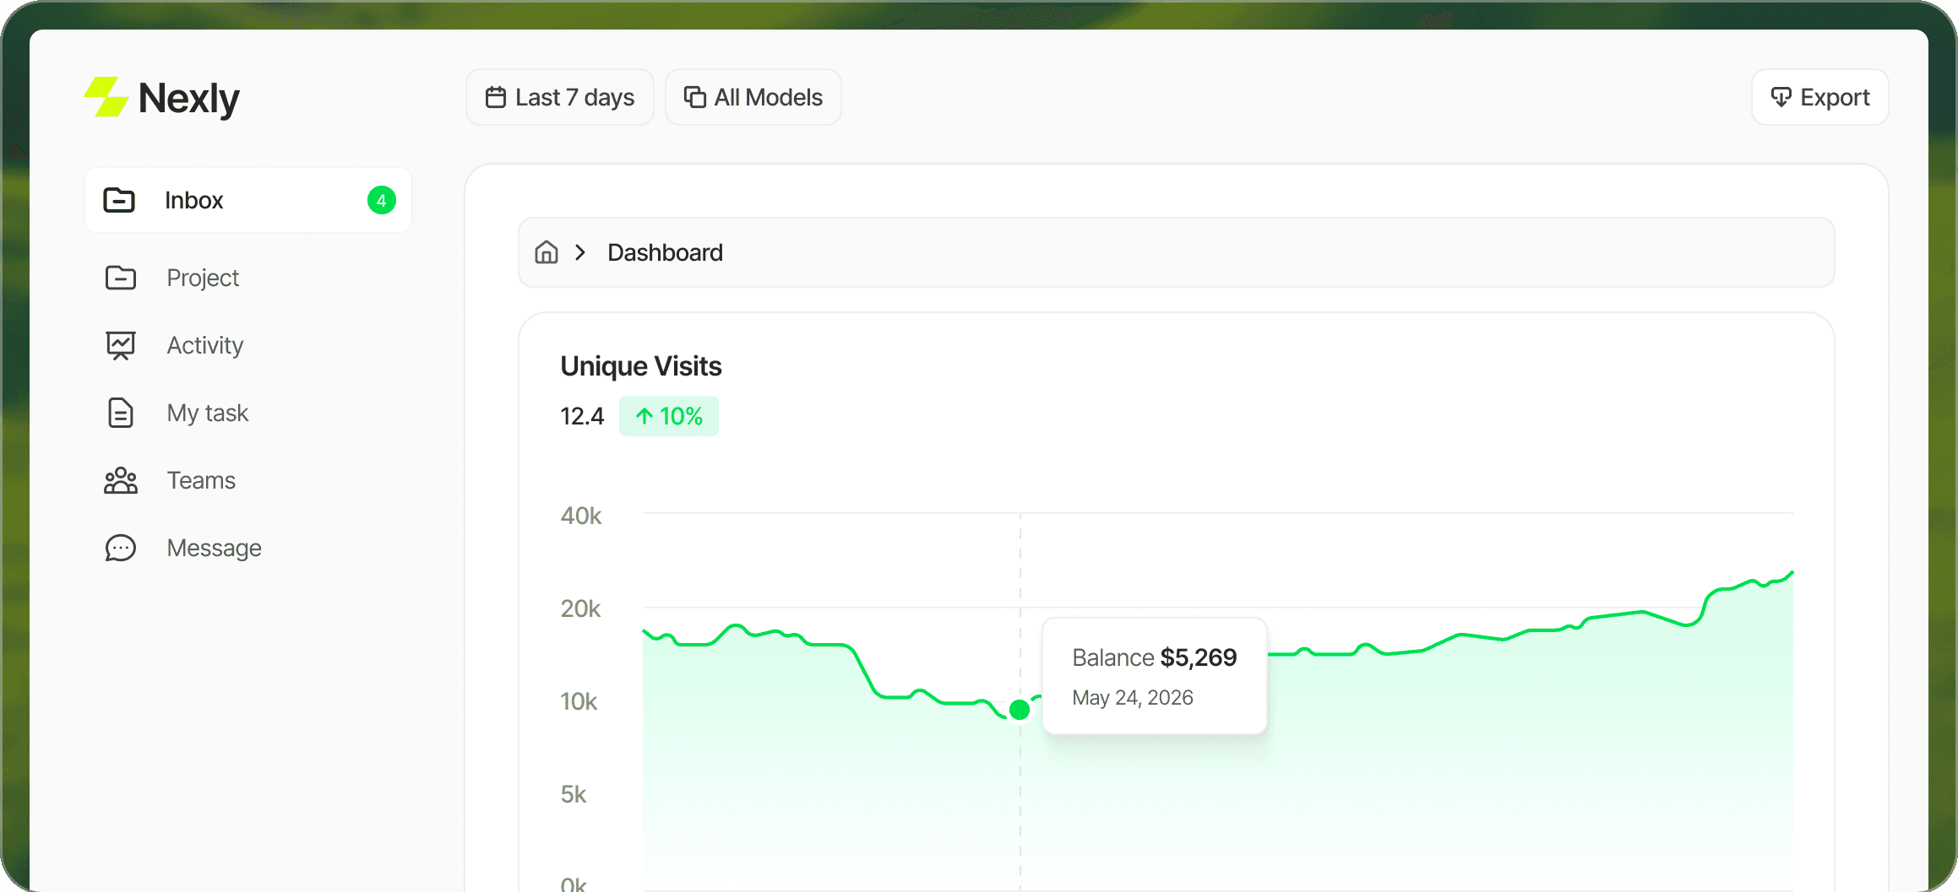1958x892 pixels.
Task: Click the home icon in breadcrumb
Action: 547,252
